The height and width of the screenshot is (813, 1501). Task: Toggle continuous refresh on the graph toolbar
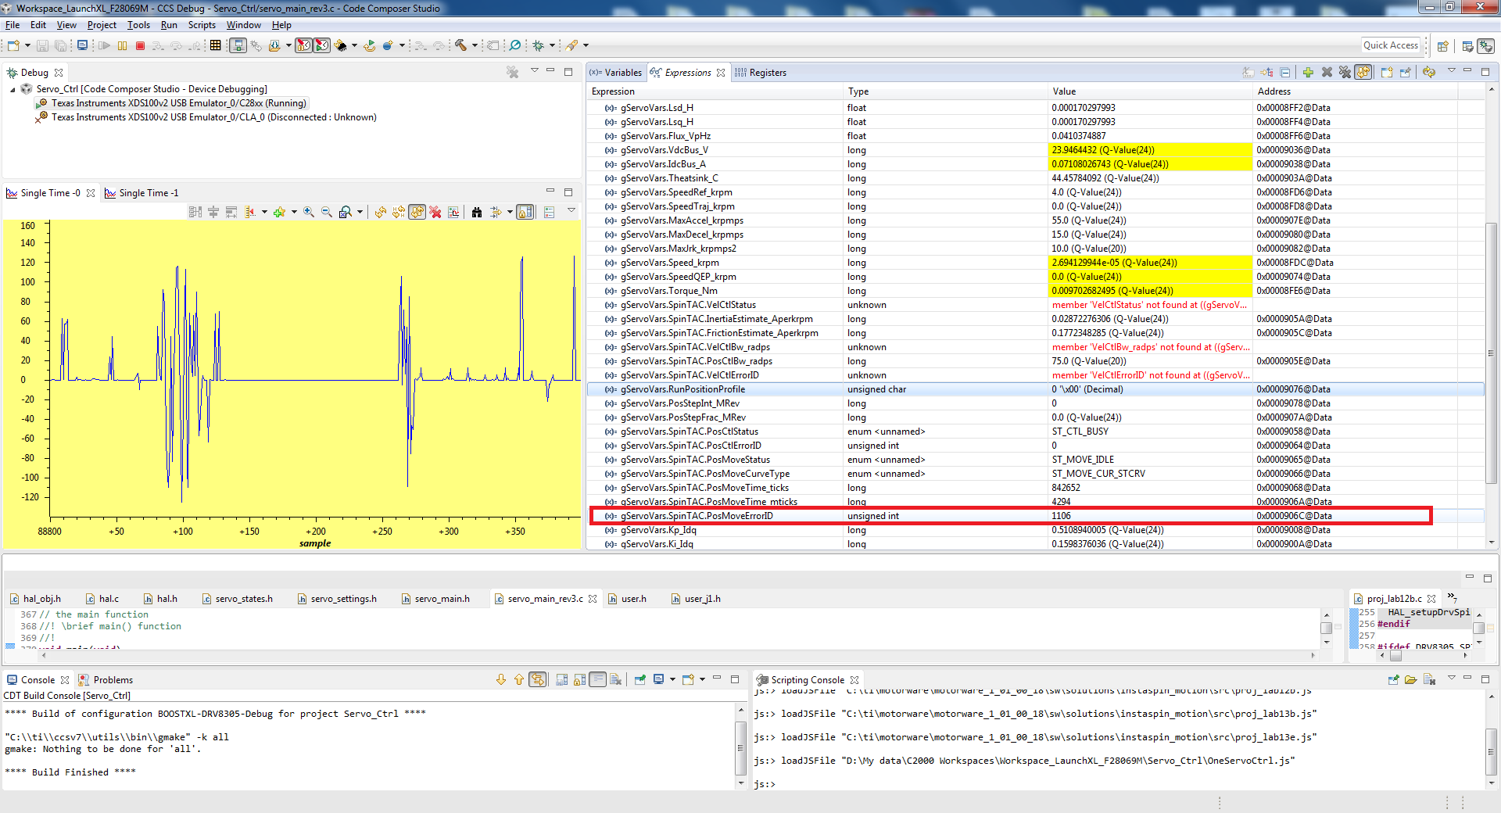[x=417, y=213]
